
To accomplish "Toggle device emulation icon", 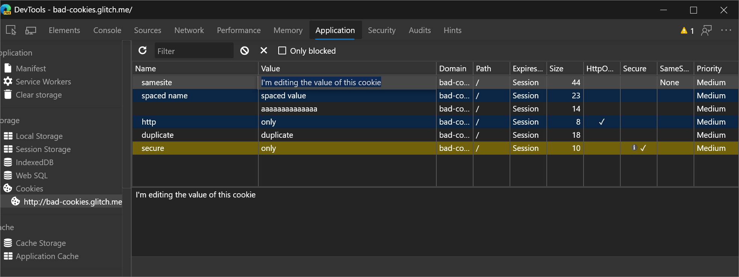I will coord(31,30).
